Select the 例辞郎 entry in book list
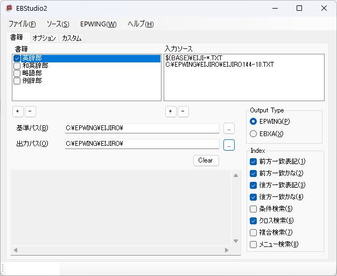Image resolution: width=337 pixels, height=276 pixels. point(32,81)
